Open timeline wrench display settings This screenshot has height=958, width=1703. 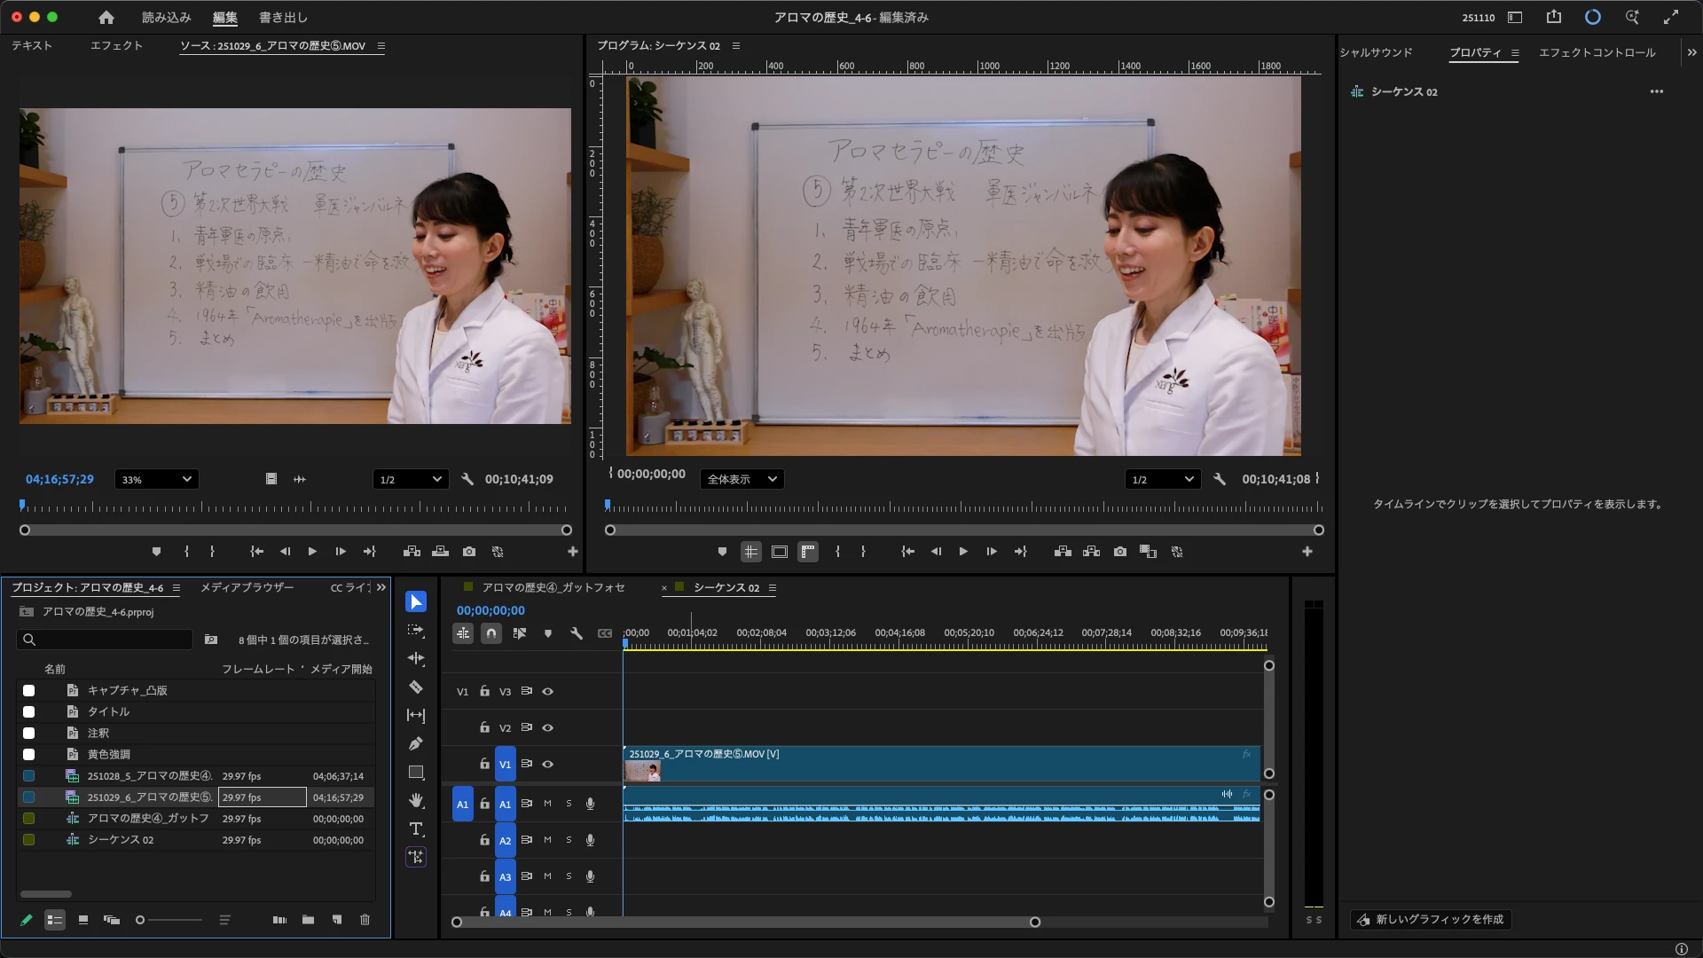577,633
